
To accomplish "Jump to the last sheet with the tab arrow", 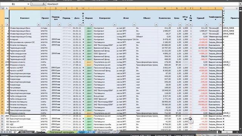I will click(10, 132).
